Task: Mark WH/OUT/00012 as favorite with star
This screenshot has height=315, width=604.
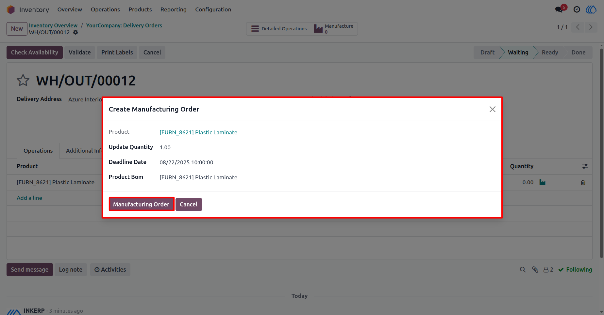Action: [23, 80]
